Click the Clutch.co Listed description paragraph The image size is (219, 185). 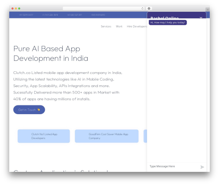point(67,86)
